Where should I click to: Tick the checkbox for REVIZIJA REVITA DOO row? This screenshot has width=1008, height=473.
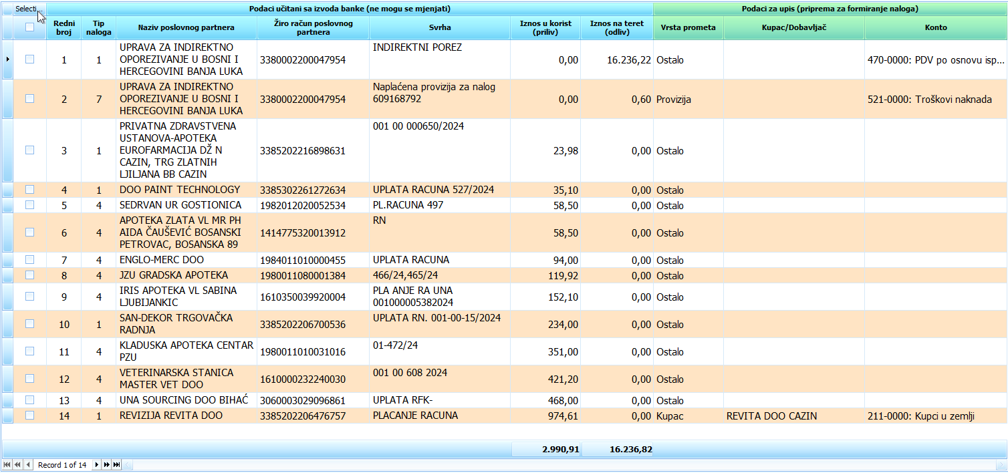pos(29,416)
